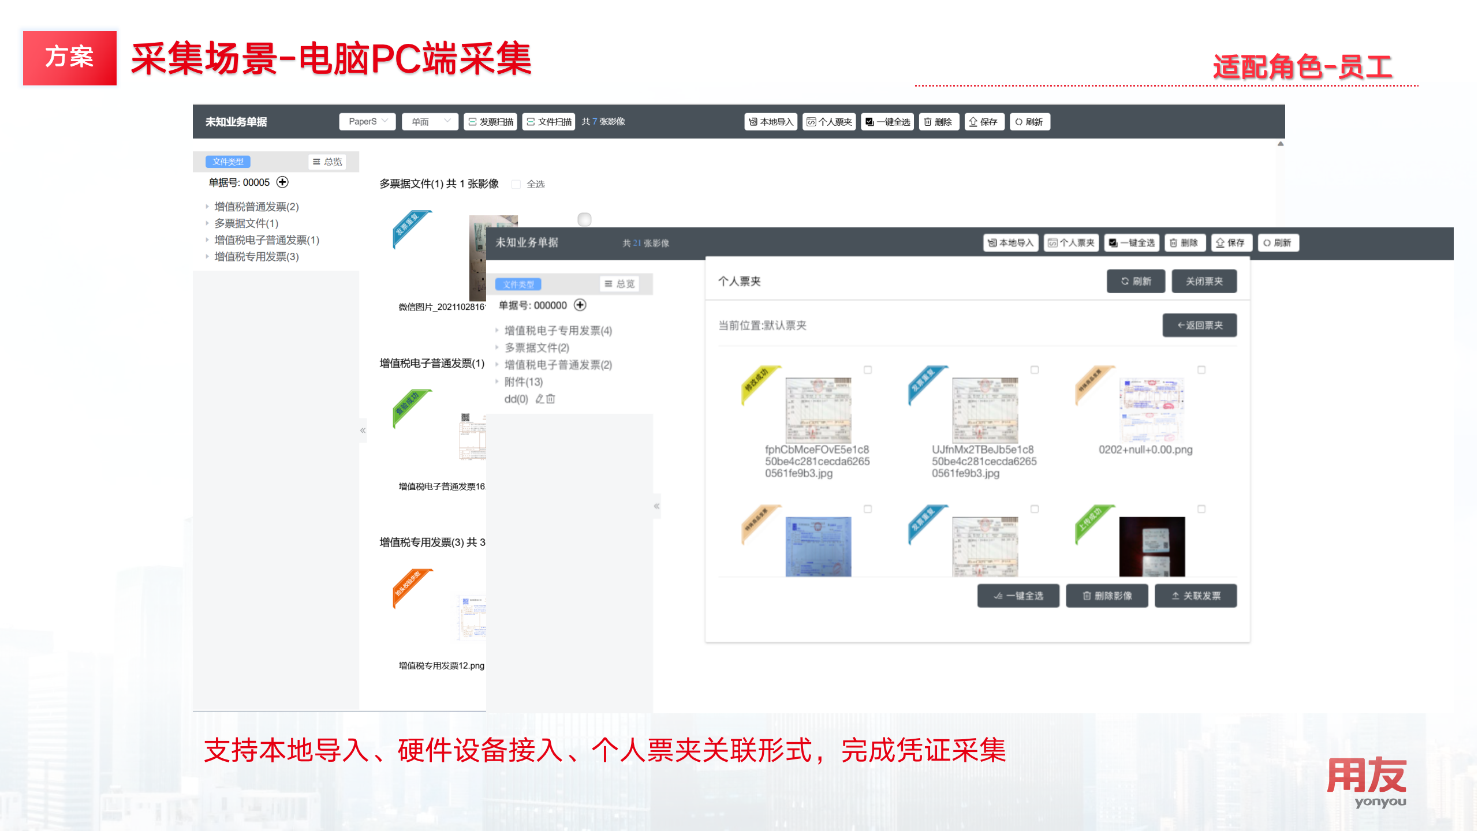Open the UJfnMx2TBeJb5e1c8 invoice thumbnail

click(985, 410)
